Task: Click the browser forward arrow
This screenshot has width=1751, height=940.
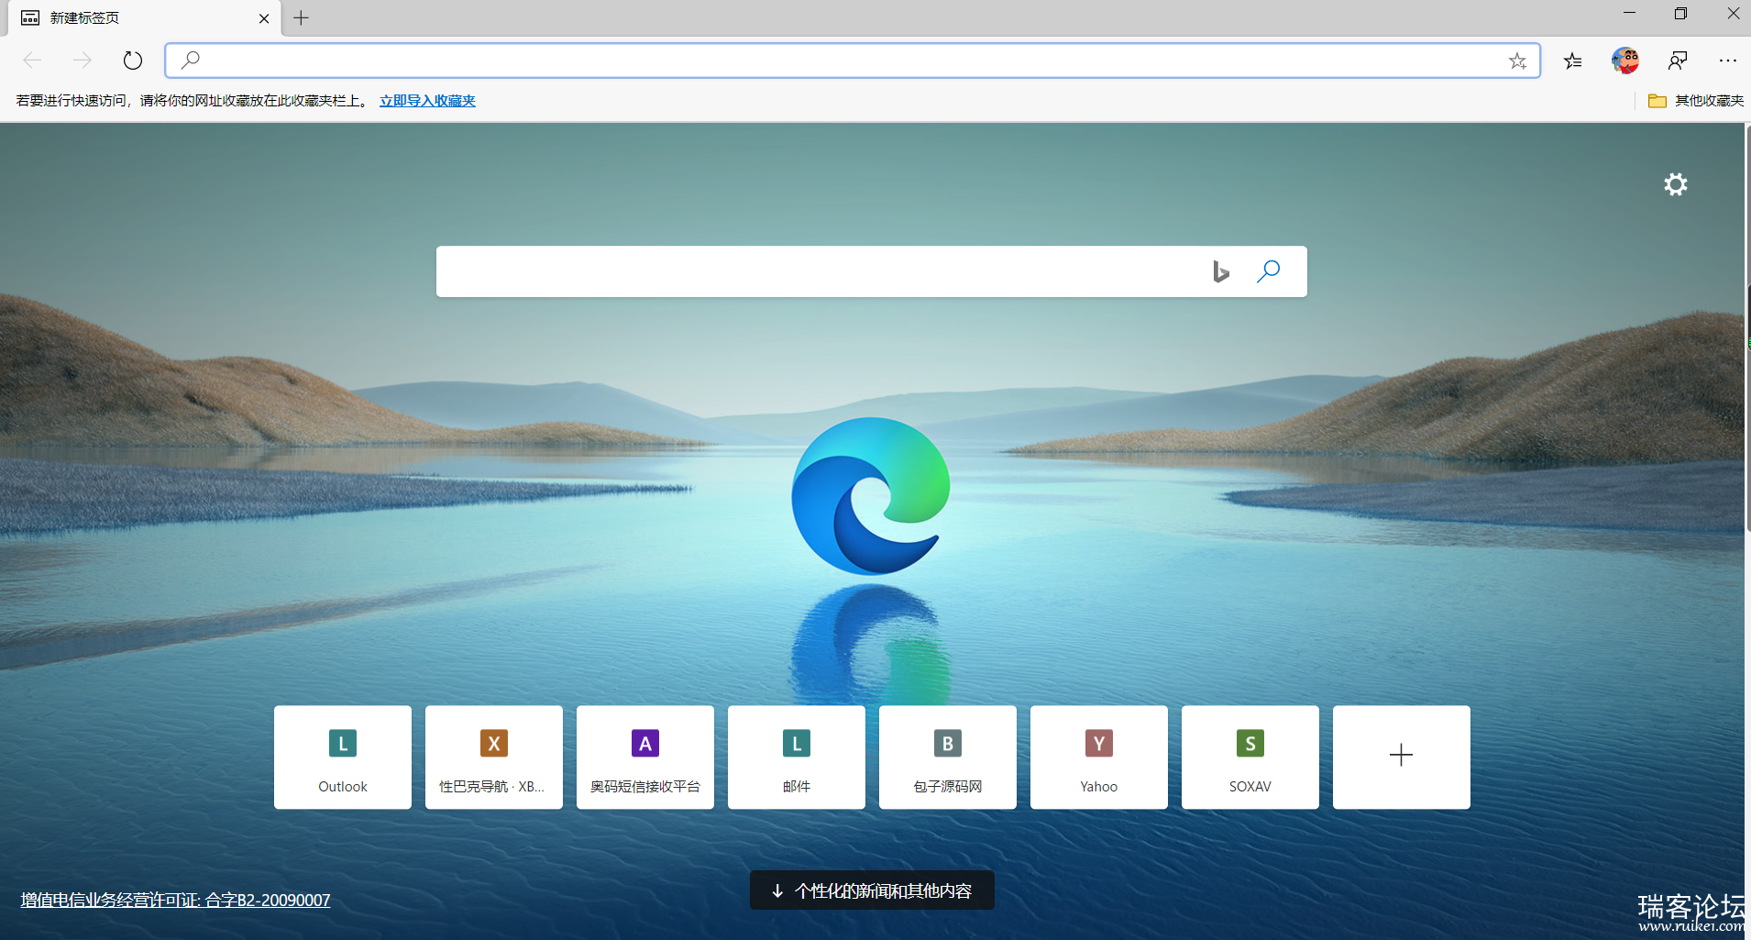Action: (x=83, y=61)
